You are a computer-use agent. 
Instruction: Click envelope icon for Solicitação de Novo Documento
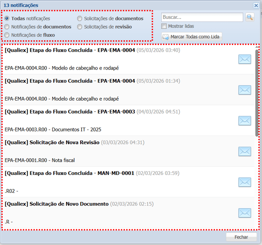click(245, 213)
